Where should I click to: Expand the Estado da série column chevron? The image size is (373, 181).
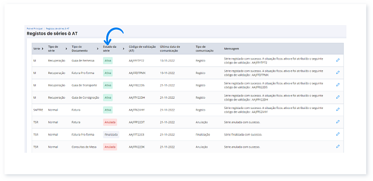(x=124, y=49)
